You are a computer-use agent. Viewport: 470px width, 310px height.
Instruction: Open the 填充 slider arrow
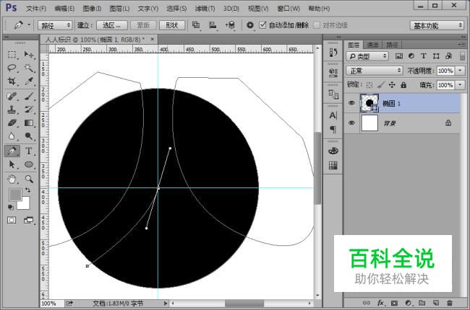[460, 85]
